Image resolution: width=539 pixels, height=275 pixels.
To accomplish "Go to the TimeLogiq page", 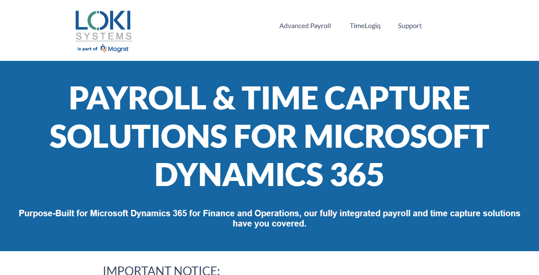I will point(365,26).
